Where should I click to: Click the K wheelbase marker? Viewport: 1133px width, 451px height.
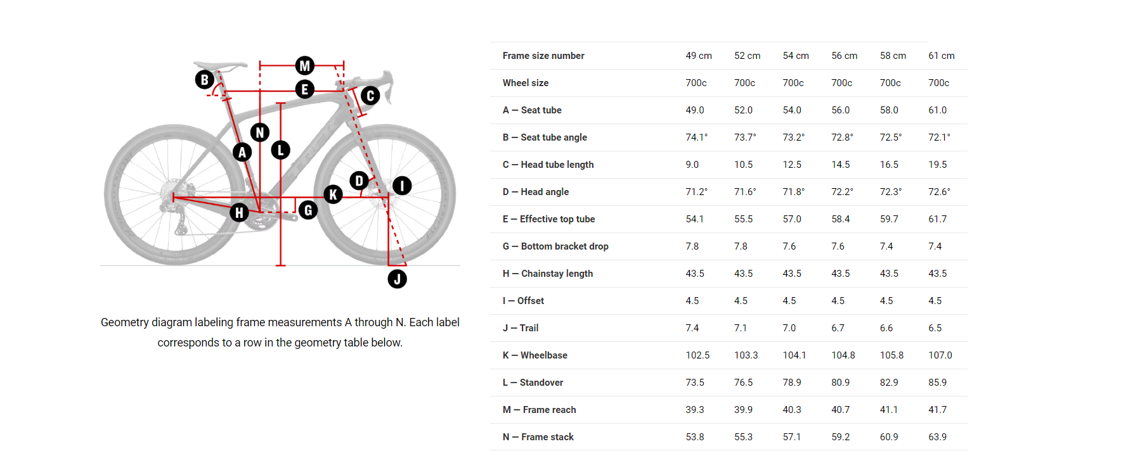pos(333,194)
